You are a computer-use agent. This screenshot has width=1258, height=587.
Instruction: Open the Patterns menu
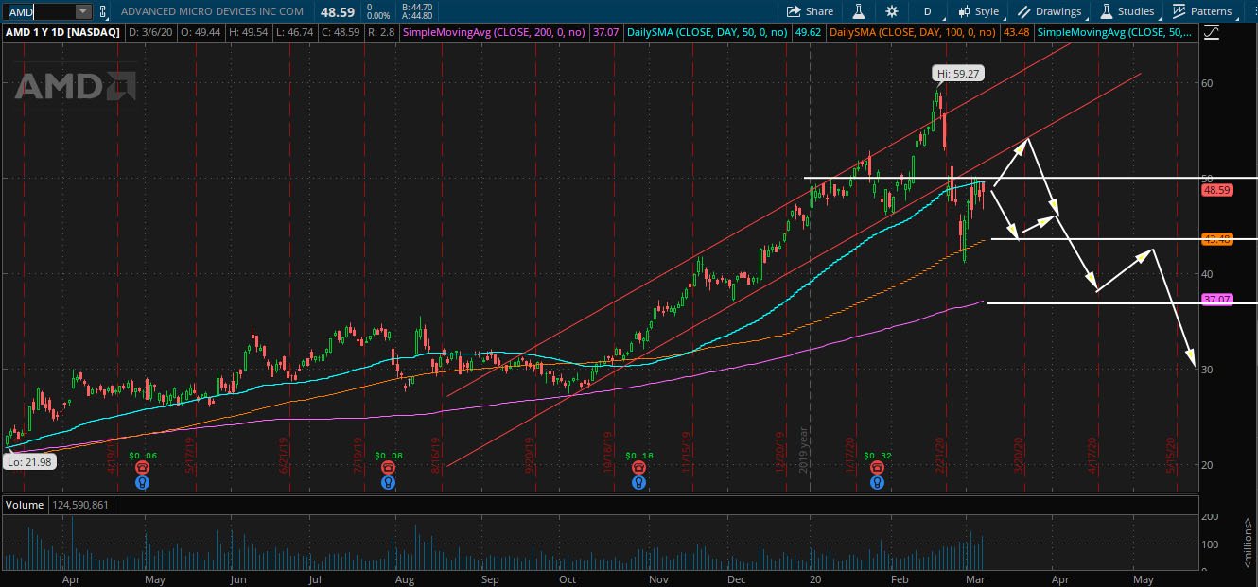[x=1202, y=11]
